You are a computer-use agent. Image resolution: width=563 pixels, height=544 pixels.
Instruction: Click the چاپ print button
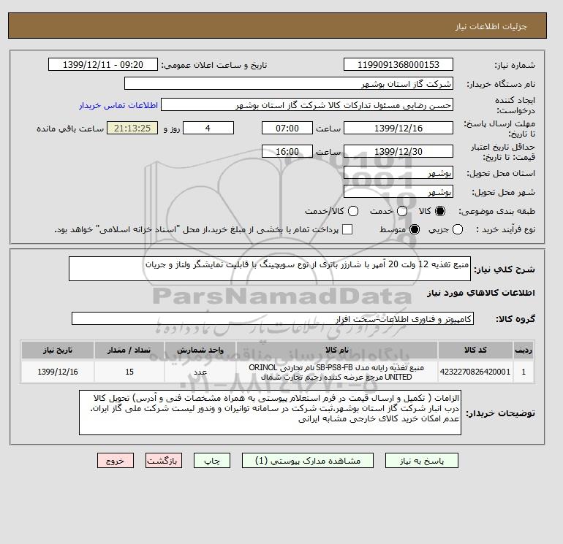point(212,461)
